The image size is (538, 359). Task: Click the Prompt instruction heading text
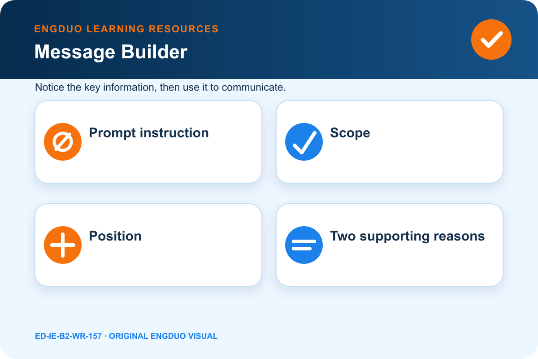point(149,133)
